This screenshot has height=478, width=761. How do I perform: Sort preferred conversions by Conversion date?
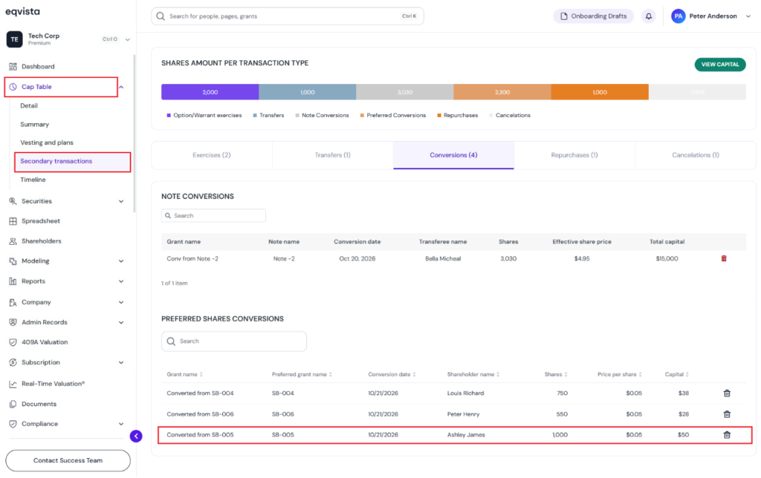[392, 375]
